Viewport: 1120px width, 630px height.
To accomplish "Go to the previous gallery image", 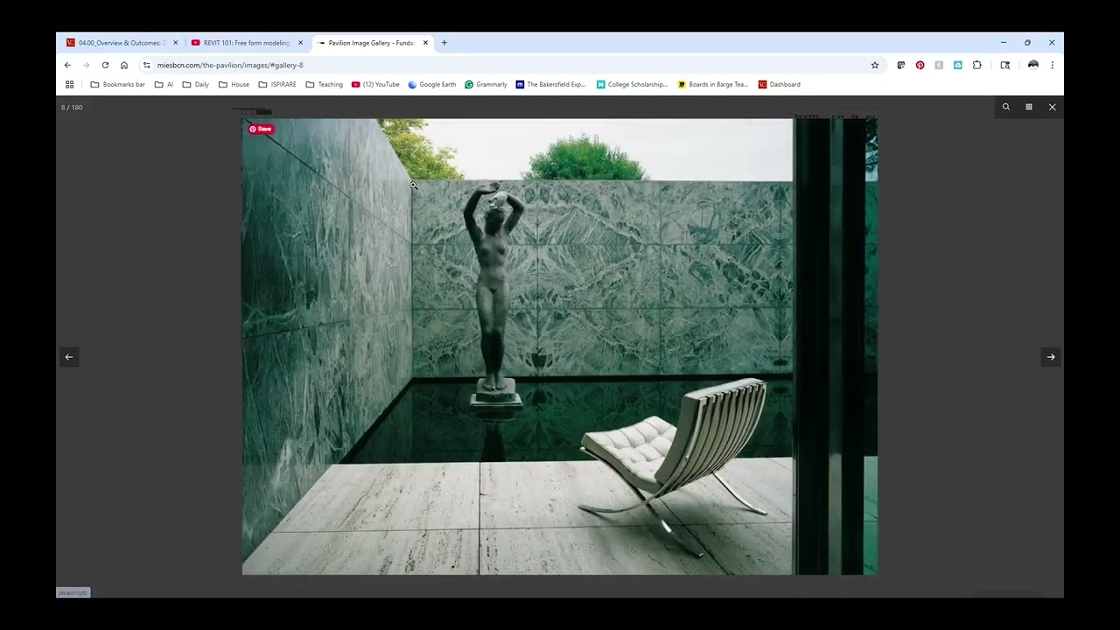I will [x=69, y=357].
